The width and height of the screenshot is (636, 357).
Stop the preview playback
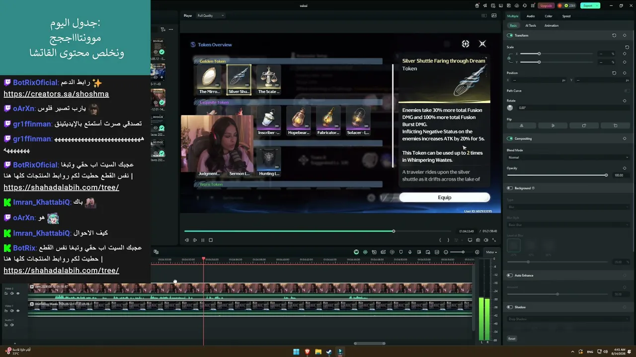tap(211, 240)
